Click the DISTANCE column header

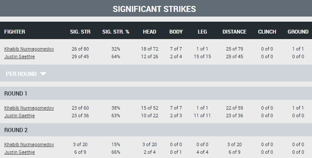235,32
